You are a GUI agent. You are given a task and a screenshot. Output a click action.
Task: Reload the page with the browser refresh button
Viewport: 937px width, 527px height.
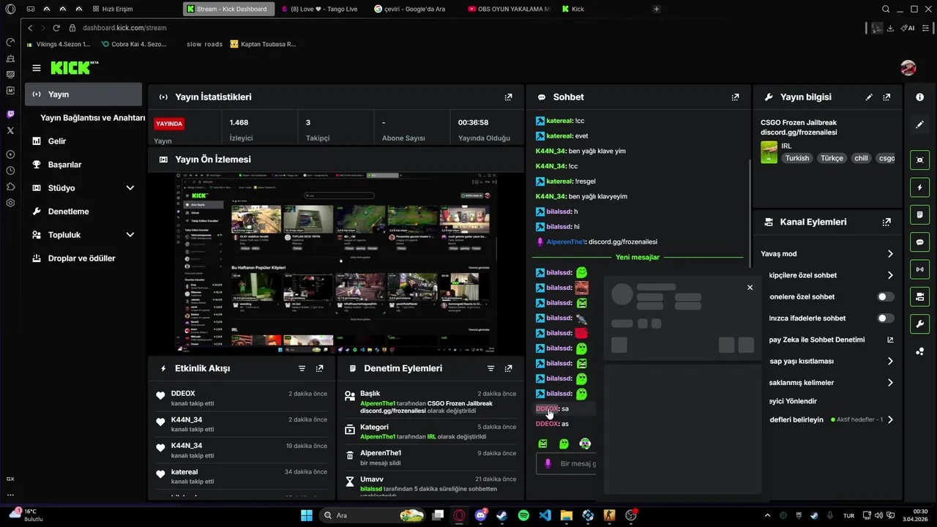[56, 28]
